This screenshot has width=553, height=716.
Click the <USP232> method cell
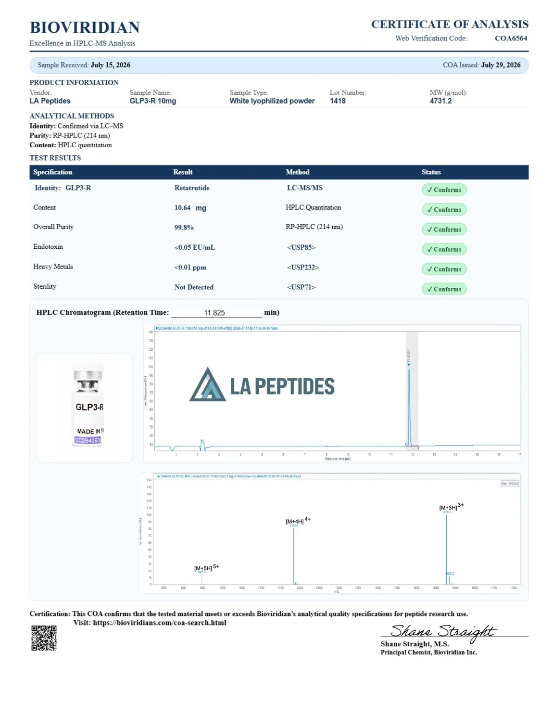(x=303, y=267)
